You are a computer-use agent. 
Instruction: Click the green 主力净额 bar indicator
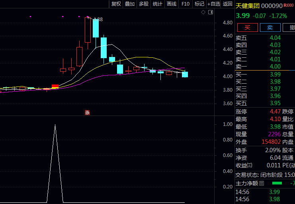277,183
